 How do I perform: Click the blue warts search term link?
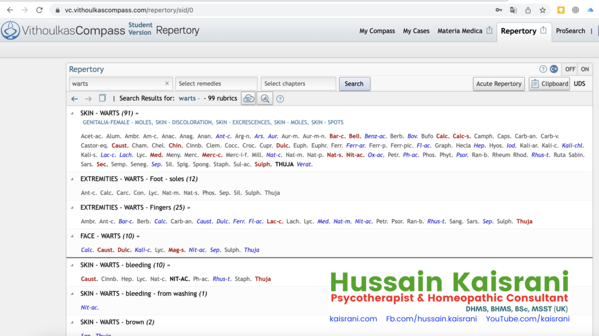coord(187,98)
